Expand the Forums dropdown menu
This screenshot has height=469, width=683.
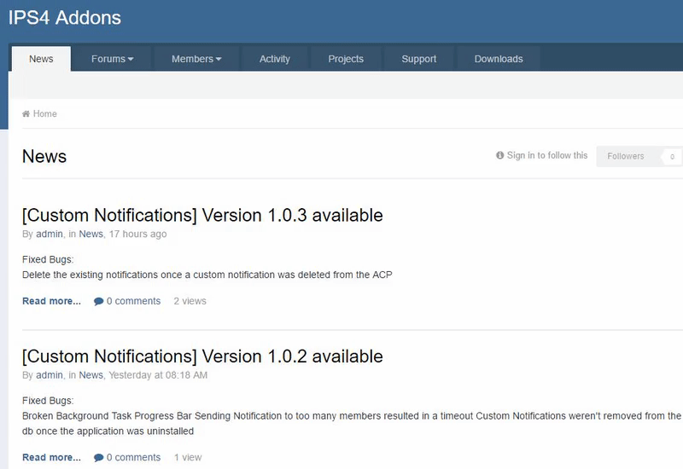(x=113, y=59)
